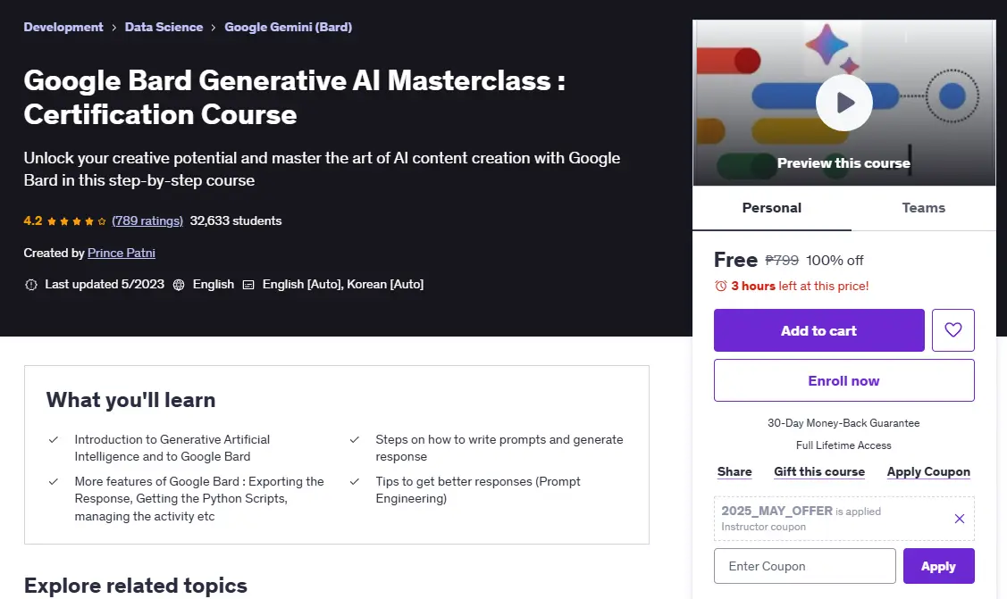
Task: Click Korean [Auto] caption language text
Action: pos(385,284)
